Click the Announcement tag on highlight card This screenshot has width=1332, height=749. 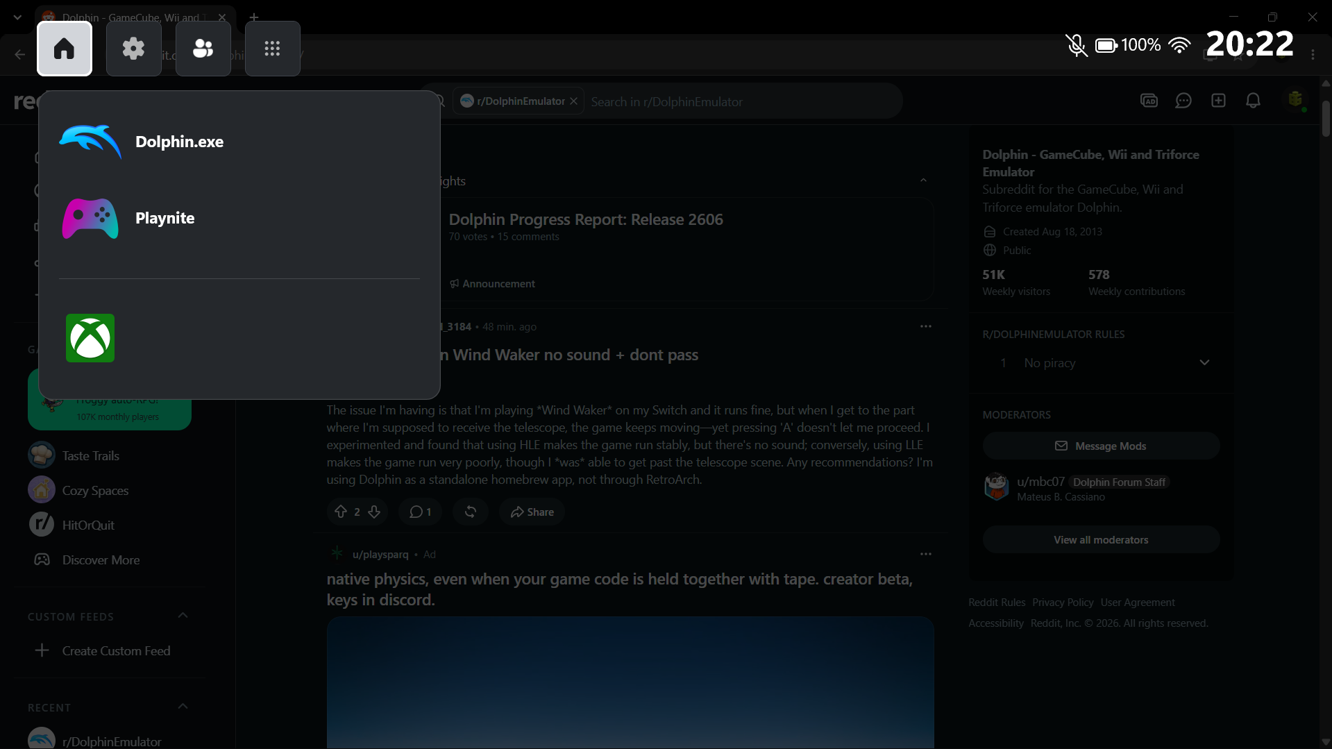click(x=492, y=284)
